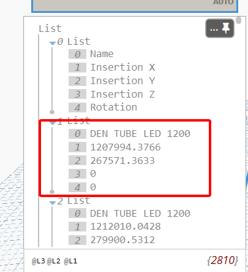The image size is (248, 272).
Task: Click the @L3 list level label
Action: 38,261
